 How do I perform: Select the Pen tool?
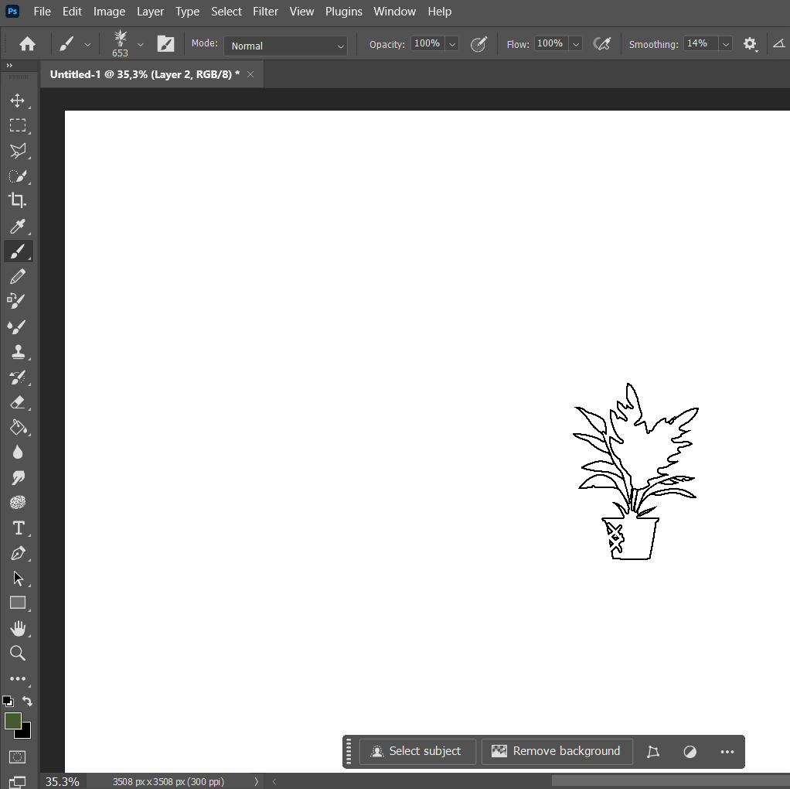[x=18, y=554]
